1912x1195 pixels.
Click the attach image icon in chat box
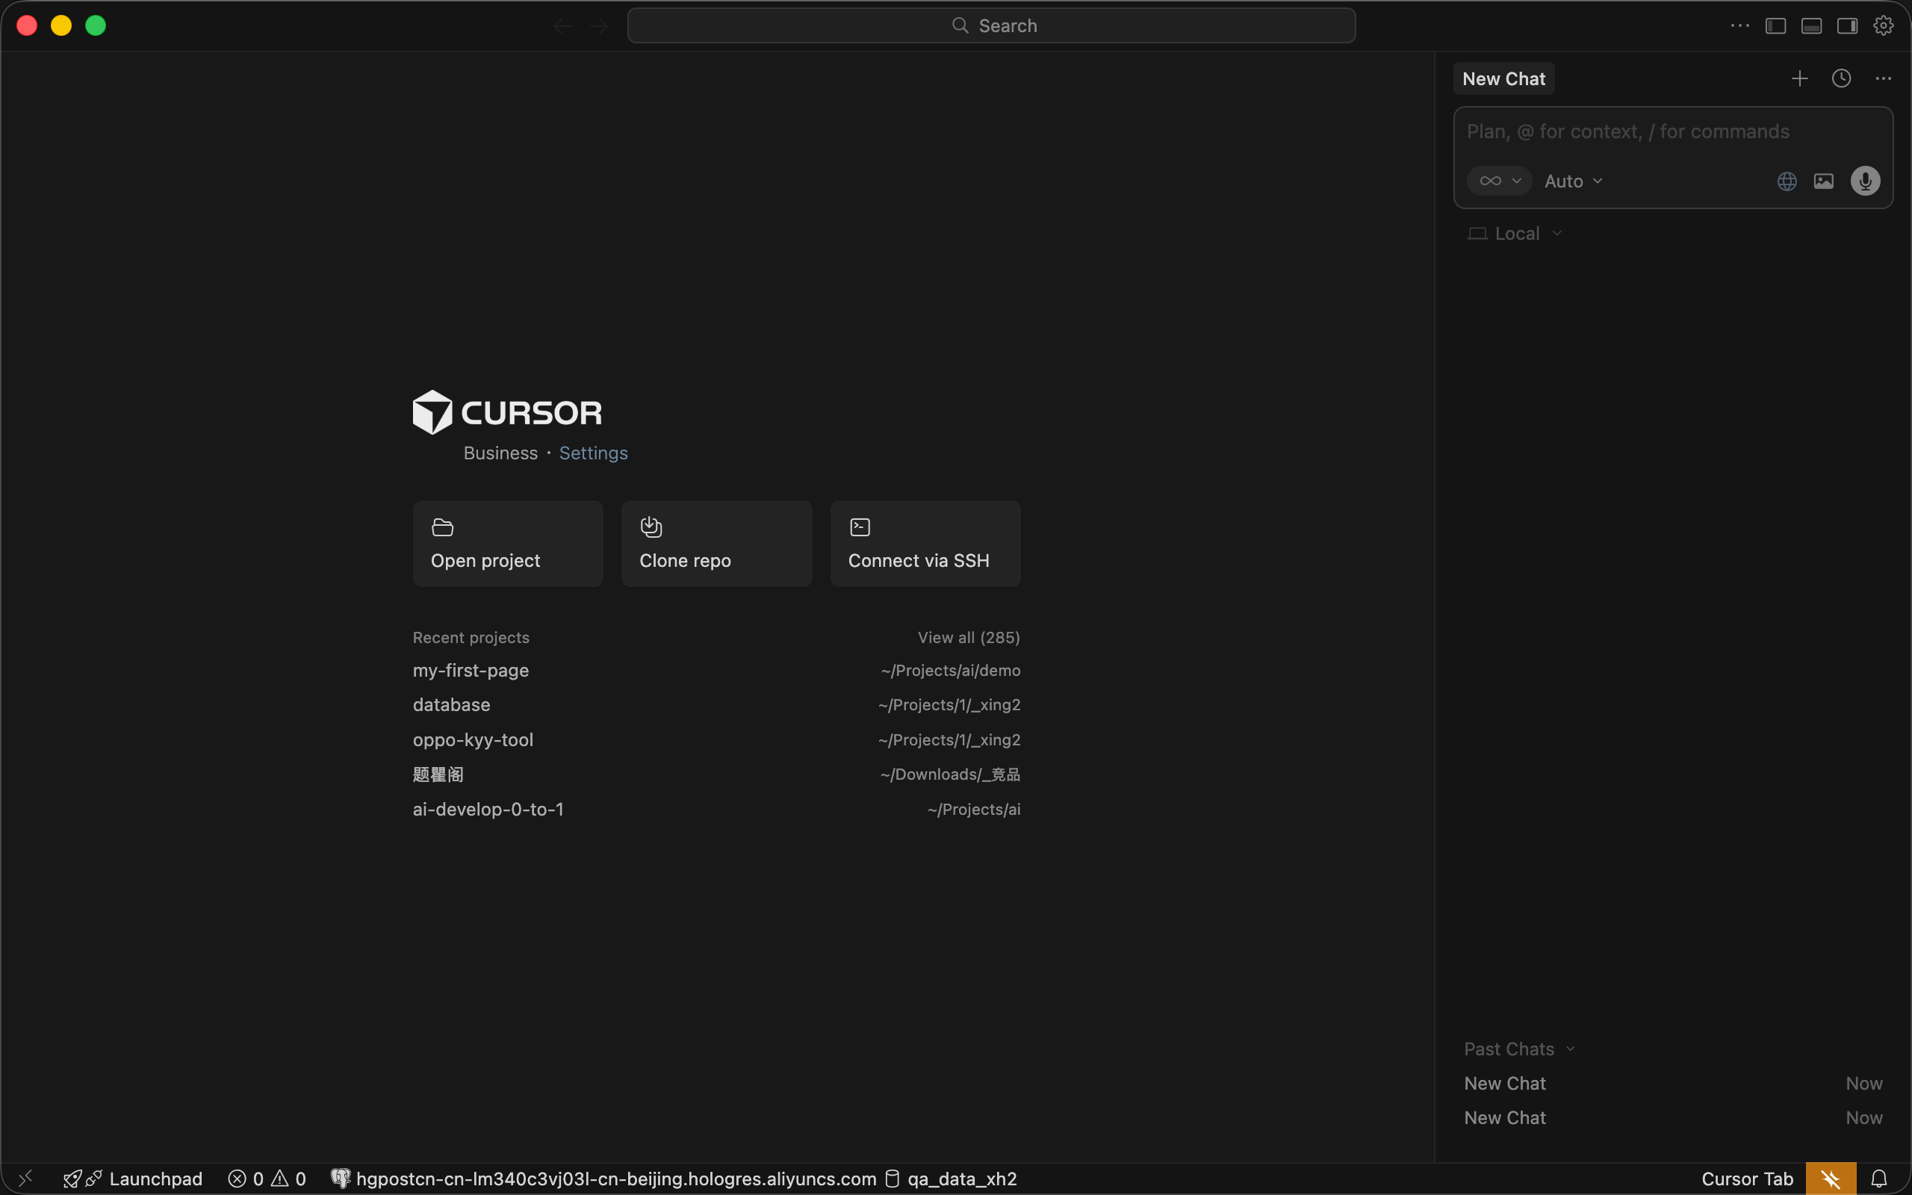click(x=1825, y=181)
